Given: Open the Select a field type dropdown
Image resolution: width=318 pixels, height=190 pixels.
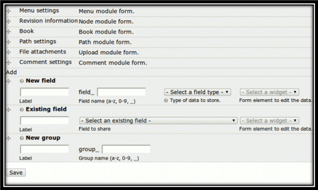Looking at the screenshot, I should 197,92.
